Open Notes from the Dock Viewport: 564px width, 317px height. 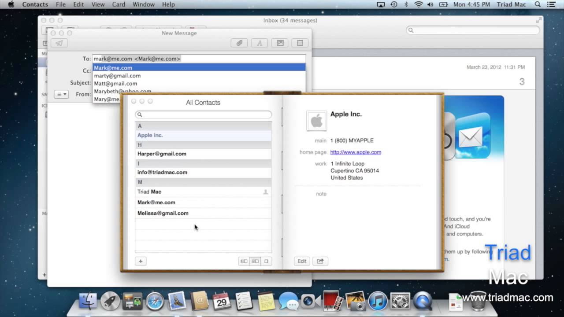[266, 301]
